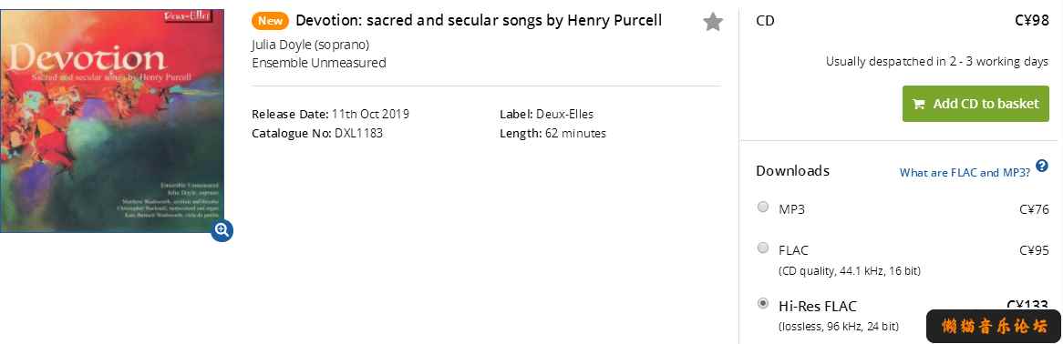Click the Downloads section heading
The width and height of the screenshot is (1063, 344).
(792, 171)
